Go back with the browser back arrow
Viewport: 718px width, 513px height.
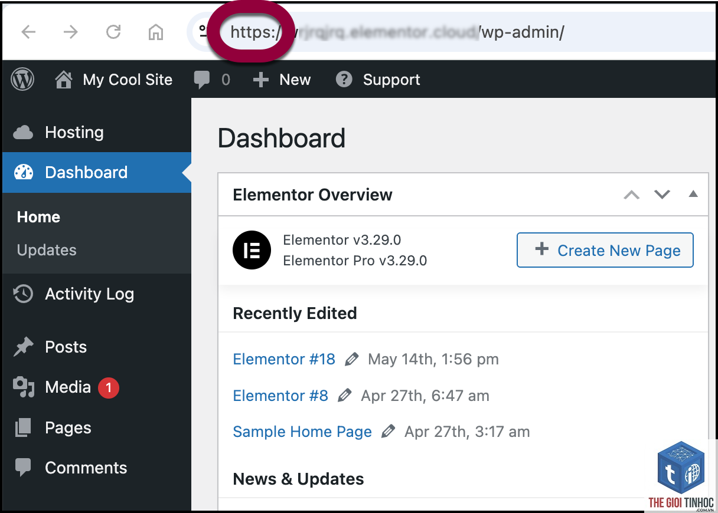click(x=28, y=32)
